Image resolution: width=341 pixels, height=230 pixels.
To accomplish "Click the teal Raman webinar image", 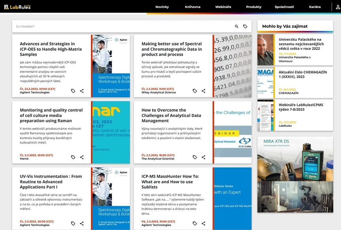I will 111,132.
